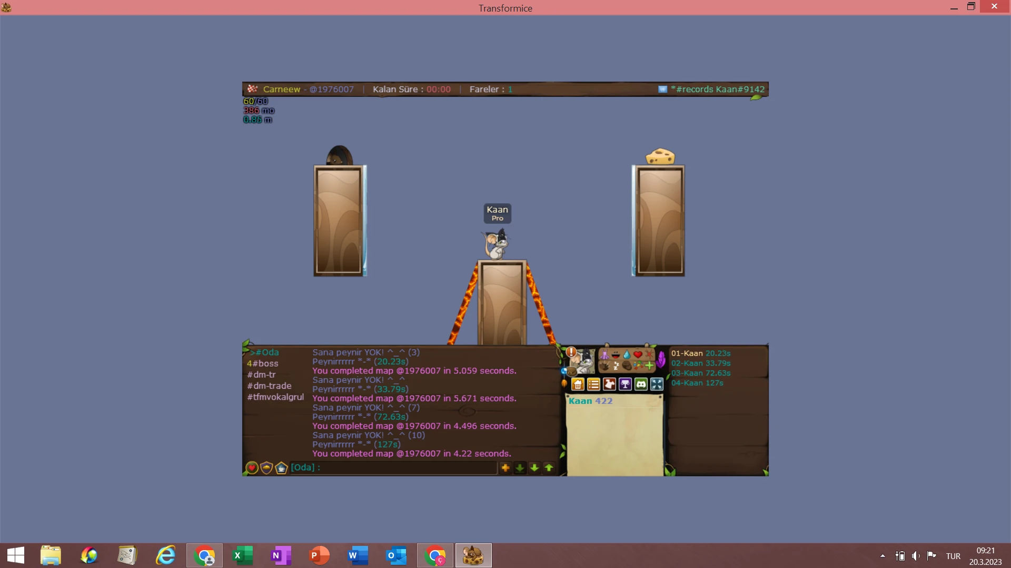1011x568 pixels.
Task: Focus the [Oda] chat input field
Action: click(x=393, y=468)
